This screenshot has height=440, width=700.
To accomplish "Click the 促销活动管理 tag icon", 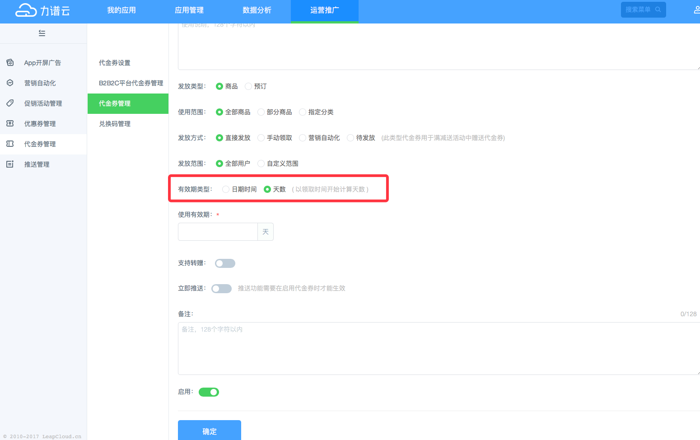I will pos(10,103).
